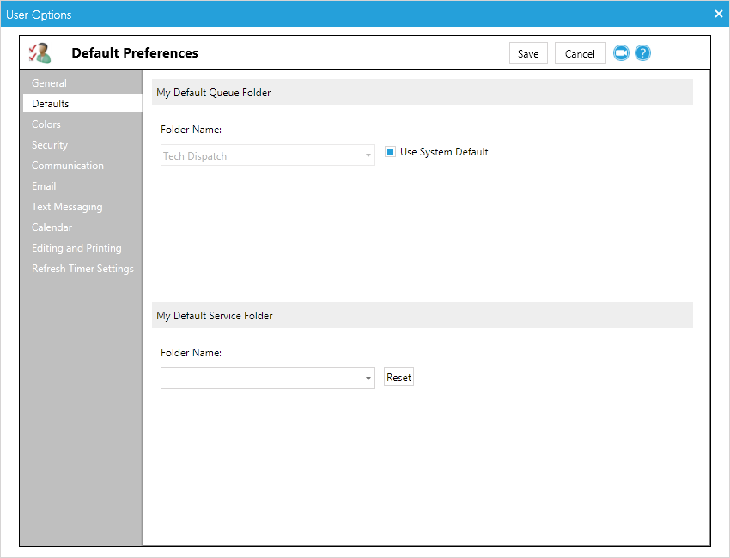Switch to the Communication section
The height and width of the screenshot is (558, 730).
[x=68, y=166]
